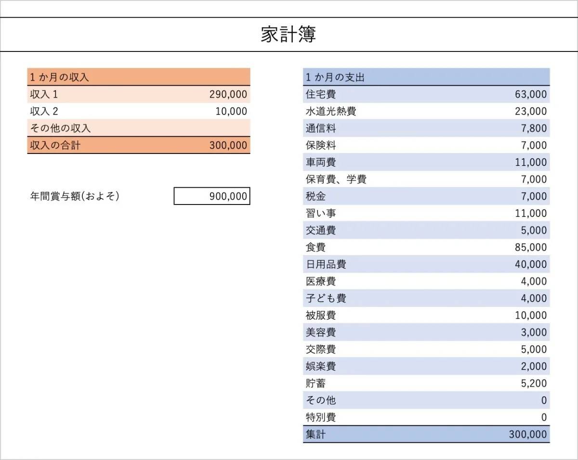Click the 300,000 expense total value
The image size is (578, 460).
(x=528, y=434)
